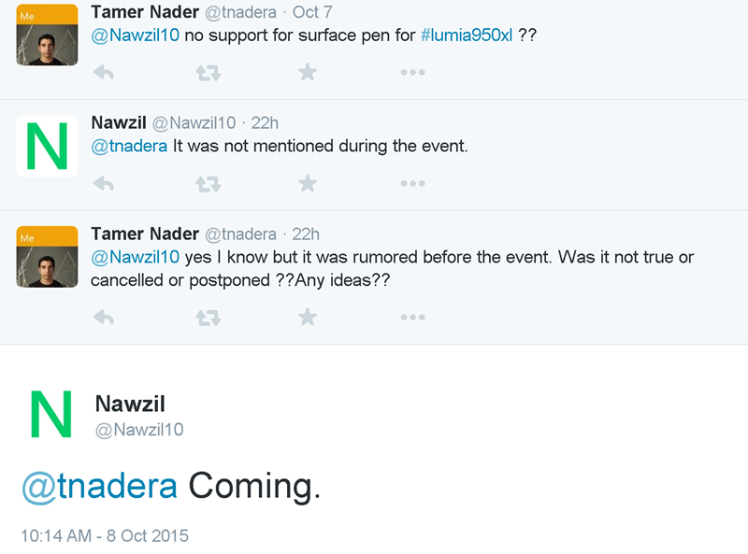Open Nawzil's green N avatar in main tweet

tap(50, 416)
